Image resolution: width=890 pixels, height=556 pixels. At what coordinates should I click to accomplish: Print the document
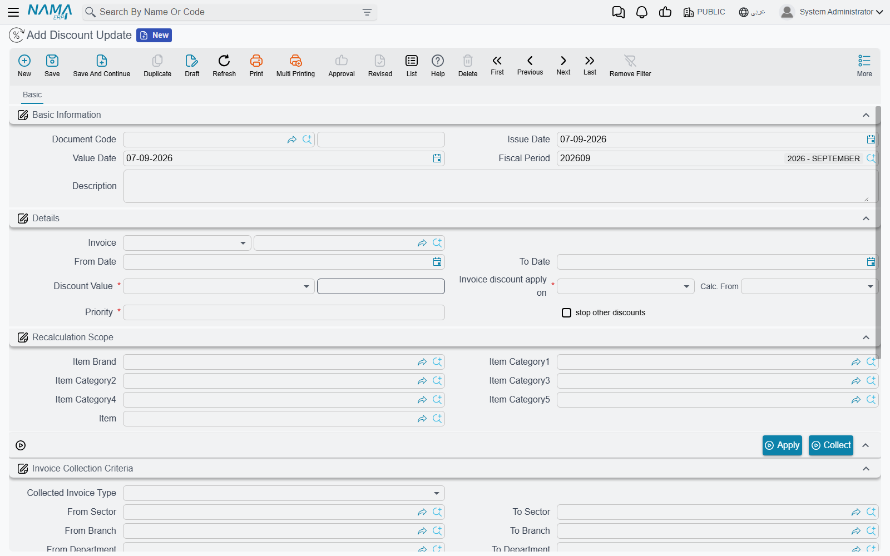click(x=256, y=66)
